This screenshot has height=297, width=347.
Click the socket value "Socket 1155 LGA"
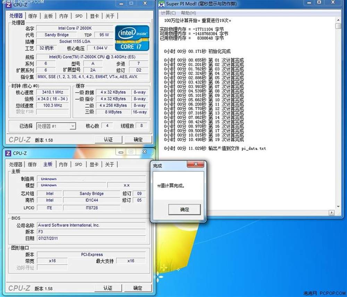75,42
